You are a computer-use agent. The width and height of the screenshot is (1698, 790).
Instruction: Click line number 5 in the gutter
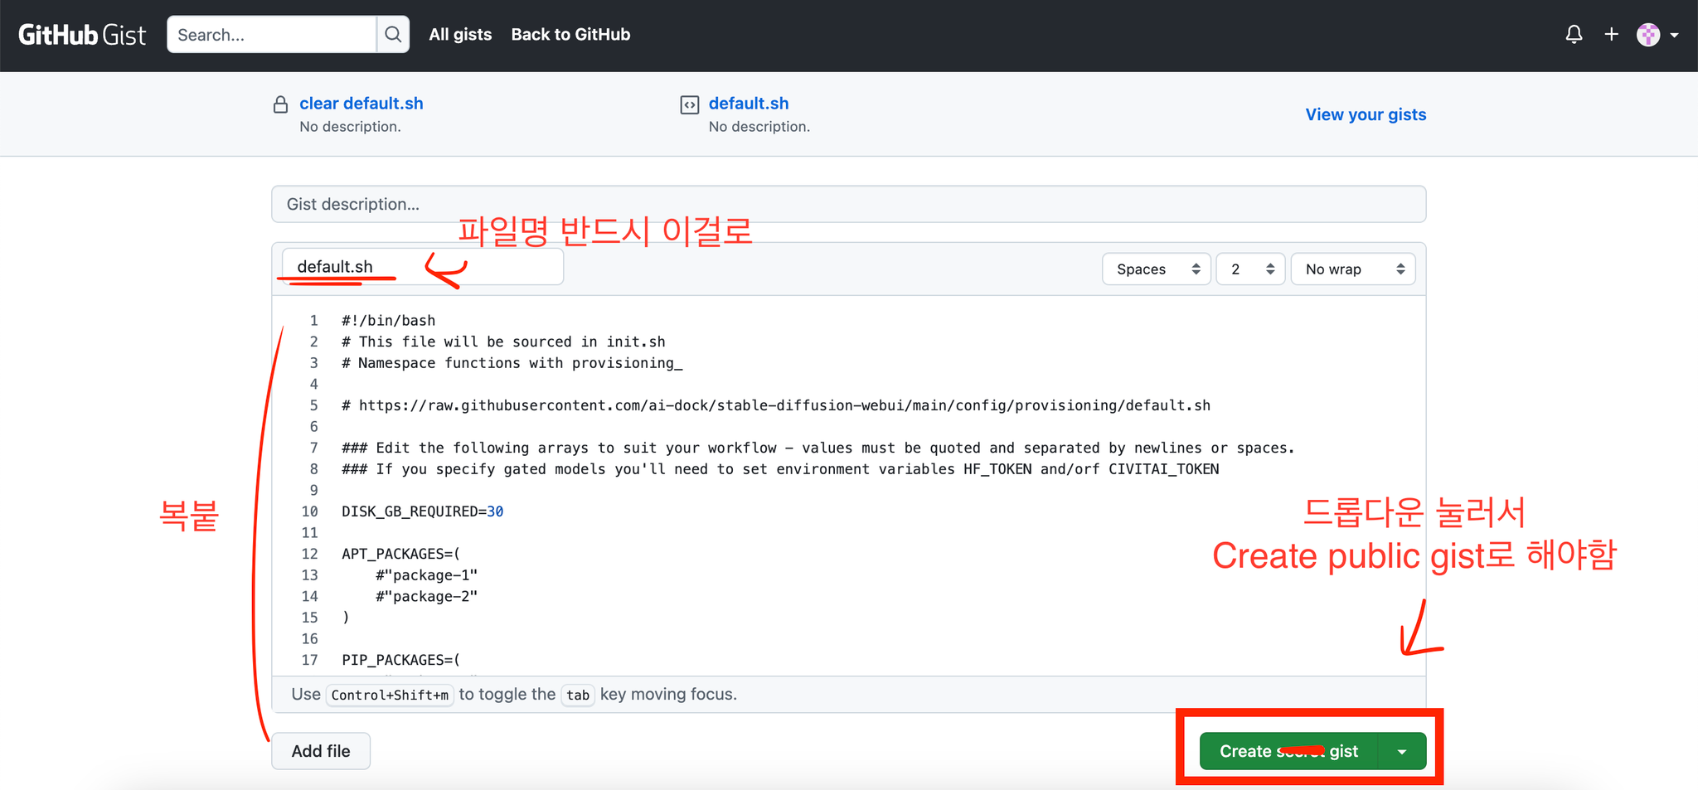point(313,405)
